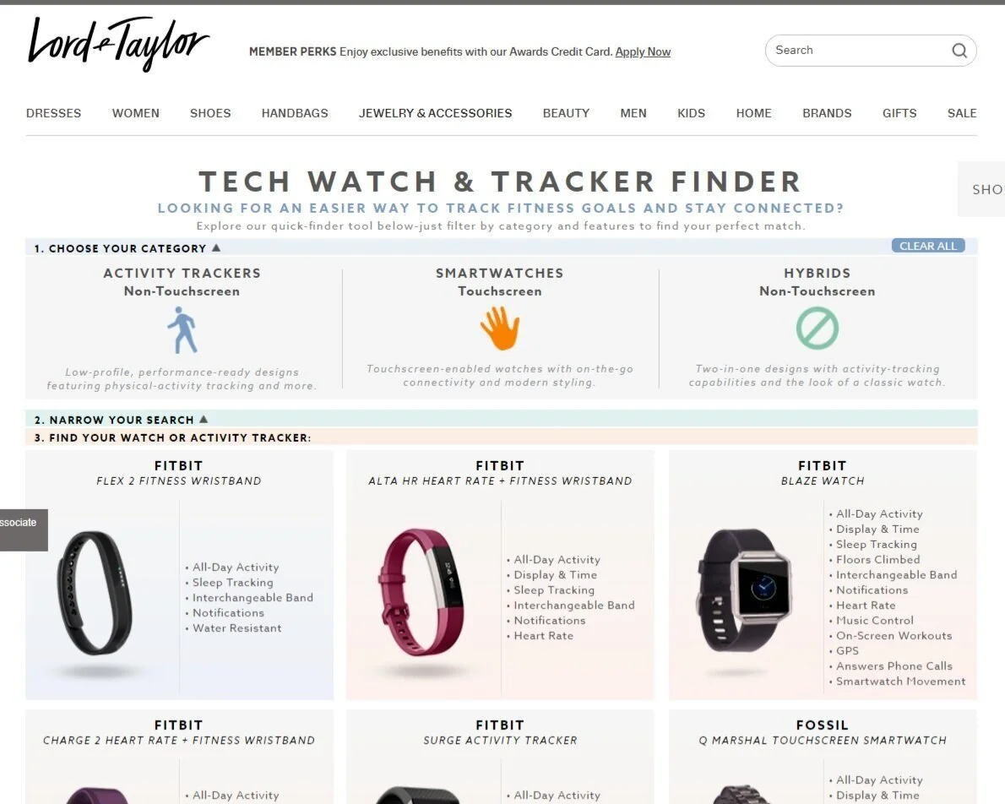Go to the Sale section
1005x804 pixels.
point(962,113)
